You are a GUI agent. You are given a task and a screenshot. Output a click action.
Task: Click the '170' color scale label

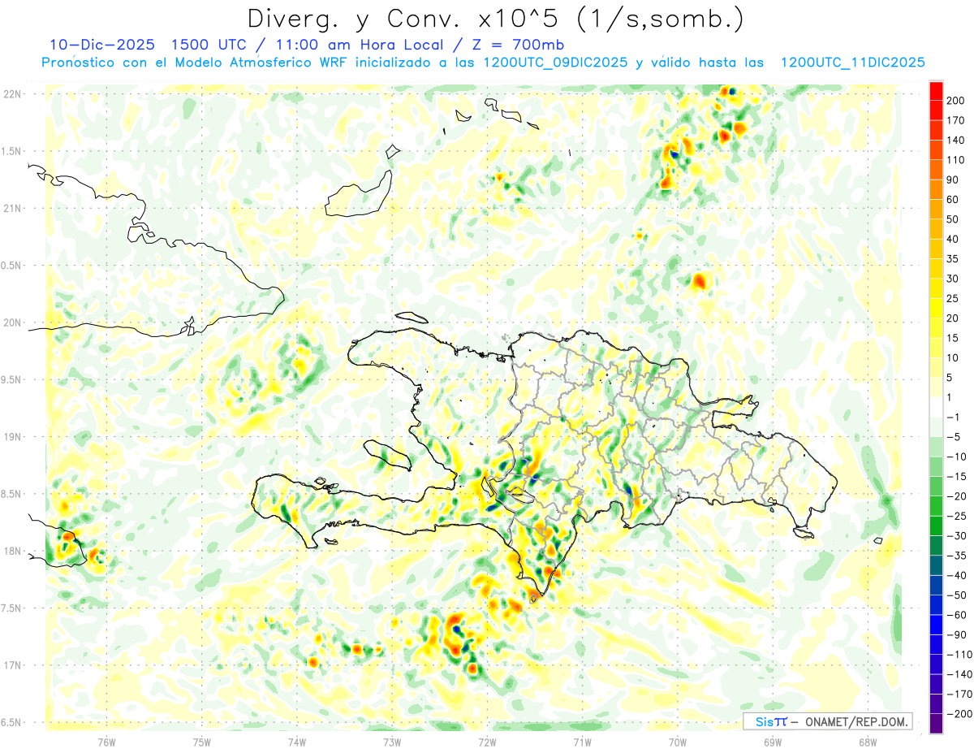tap(956, 120)
